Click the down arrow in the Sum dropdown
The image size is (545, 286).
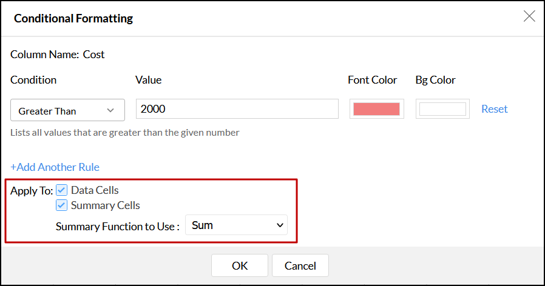[280, 225]
